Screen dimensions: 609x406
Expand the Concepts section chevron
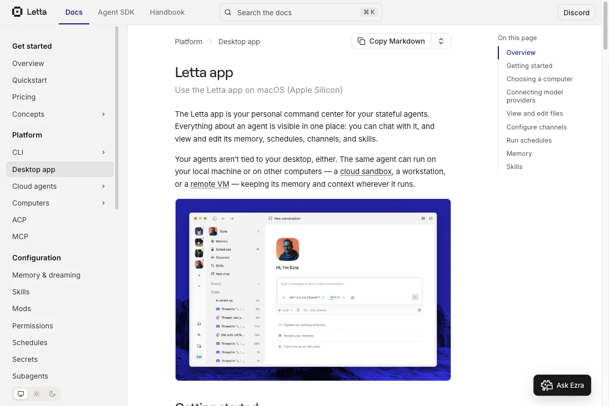coord(104,114)
